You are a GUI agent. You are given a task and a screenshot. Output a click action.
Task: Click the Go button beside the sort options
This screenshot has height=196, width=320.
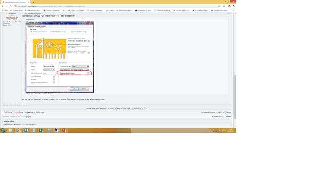[x=146, y=109]
